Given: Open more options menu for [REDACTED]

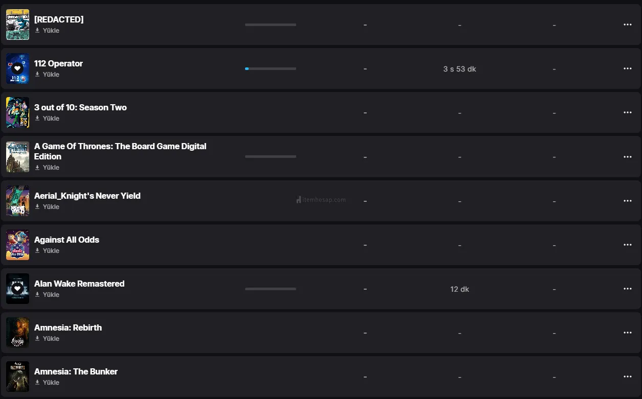Looking at the screenshot, I should pyautogui.click(x=628, y=25).
